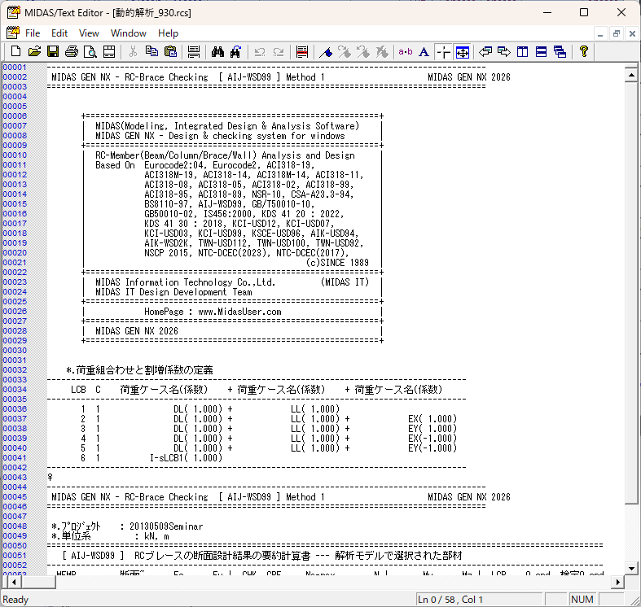Click 'MIDAS IT Design Development Team' line
This screenshot has height=607, width=641.
173,292
